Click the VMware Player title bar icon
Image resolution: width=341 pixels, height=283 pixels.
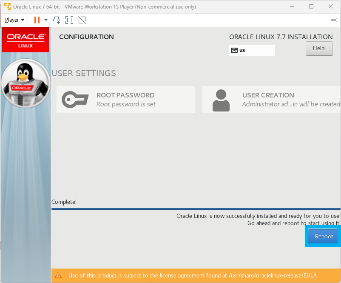(7, 6)
